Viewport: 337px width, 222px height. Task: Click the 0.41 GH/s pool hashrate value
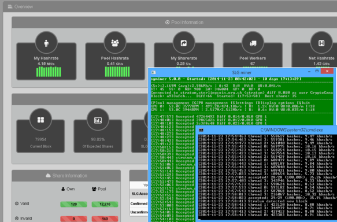coord(115,64)
